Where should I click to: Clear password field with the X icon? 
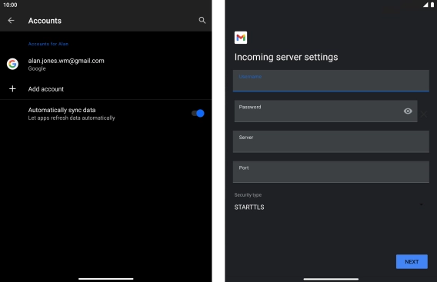[x=424, y=114]
